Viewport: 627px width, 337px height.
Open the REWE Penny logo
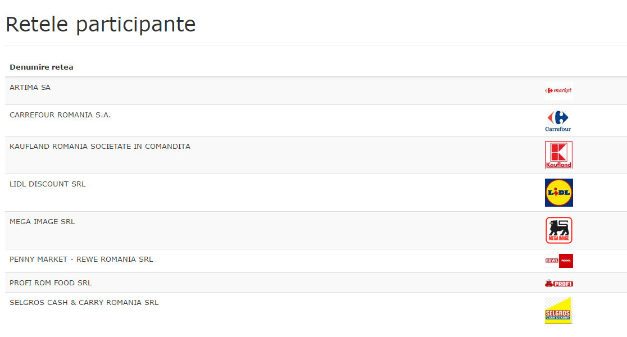(x=558, y=261)
